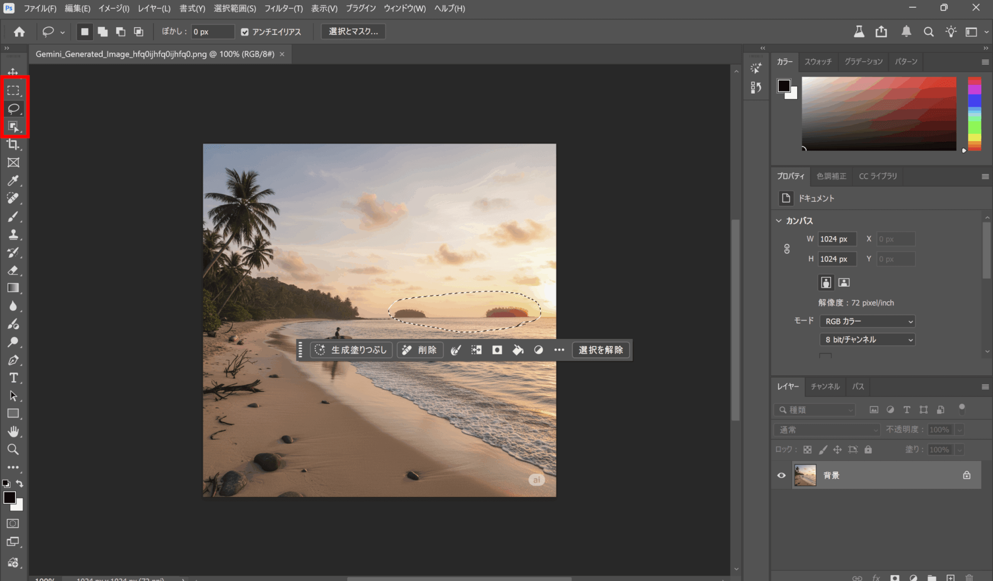Collapse the カンバス section
993x581 pixels.
pyautogui.click(x=779, y=221)
